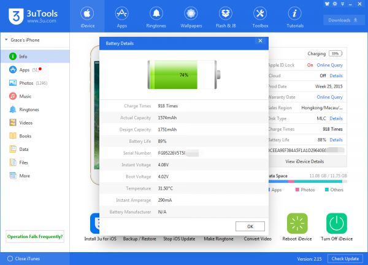Click the 1574mAh actual capacity value
This screenshot has width=368, height=265.
point(167,118)
